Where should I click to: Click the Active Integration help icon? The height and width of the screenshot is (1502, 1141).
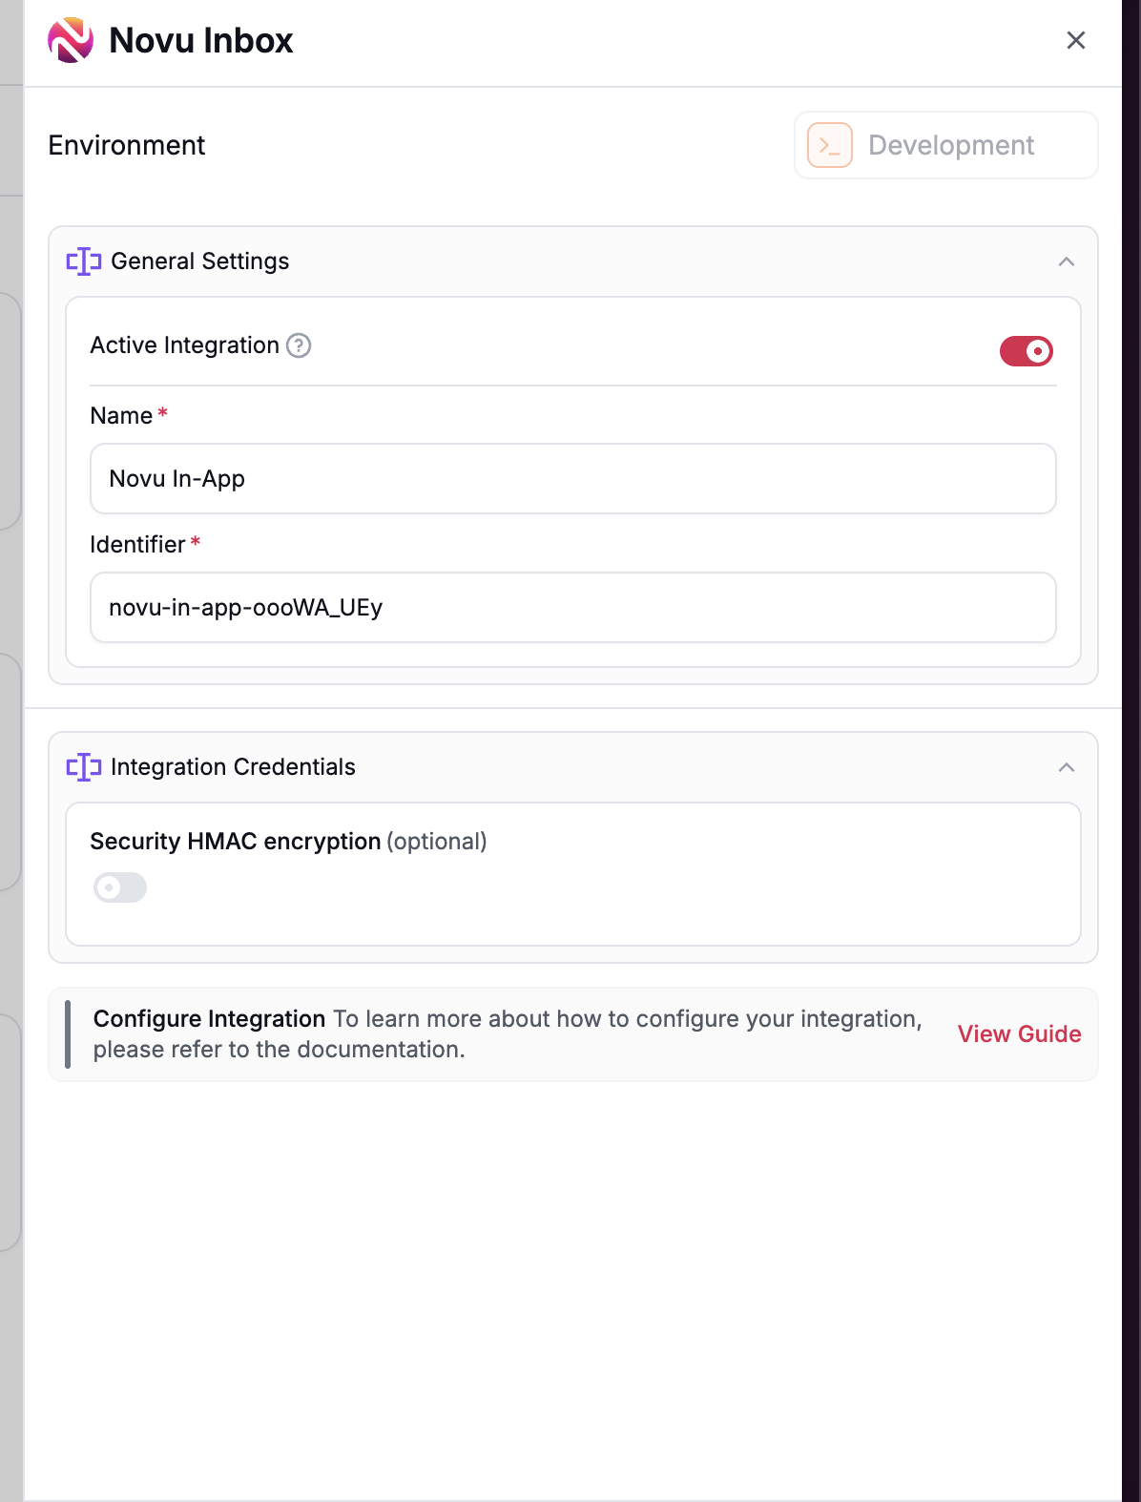tap(299, 345)
